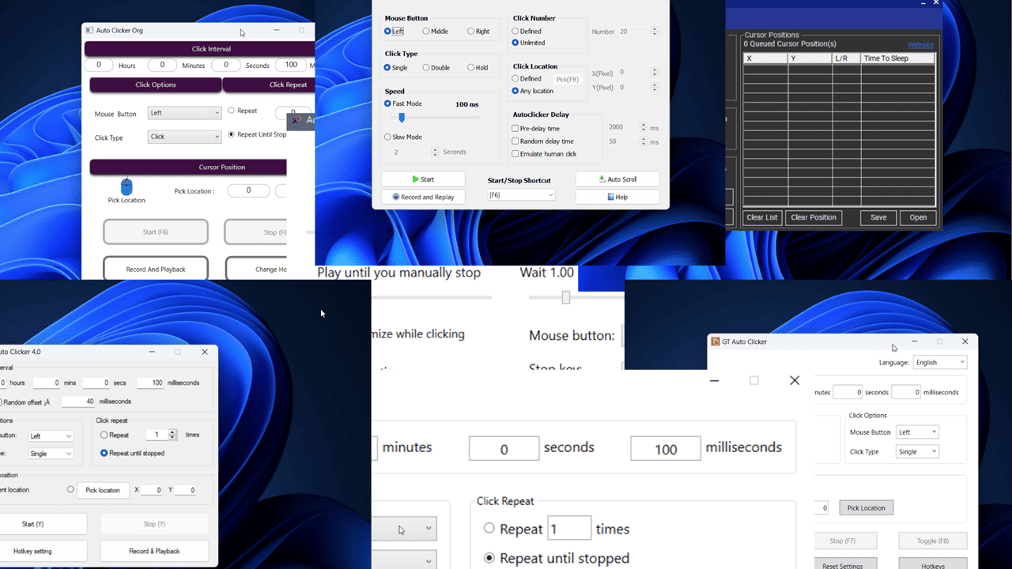
Task: Click the GT Auto Clicker title bar icon
Action: 716,341
